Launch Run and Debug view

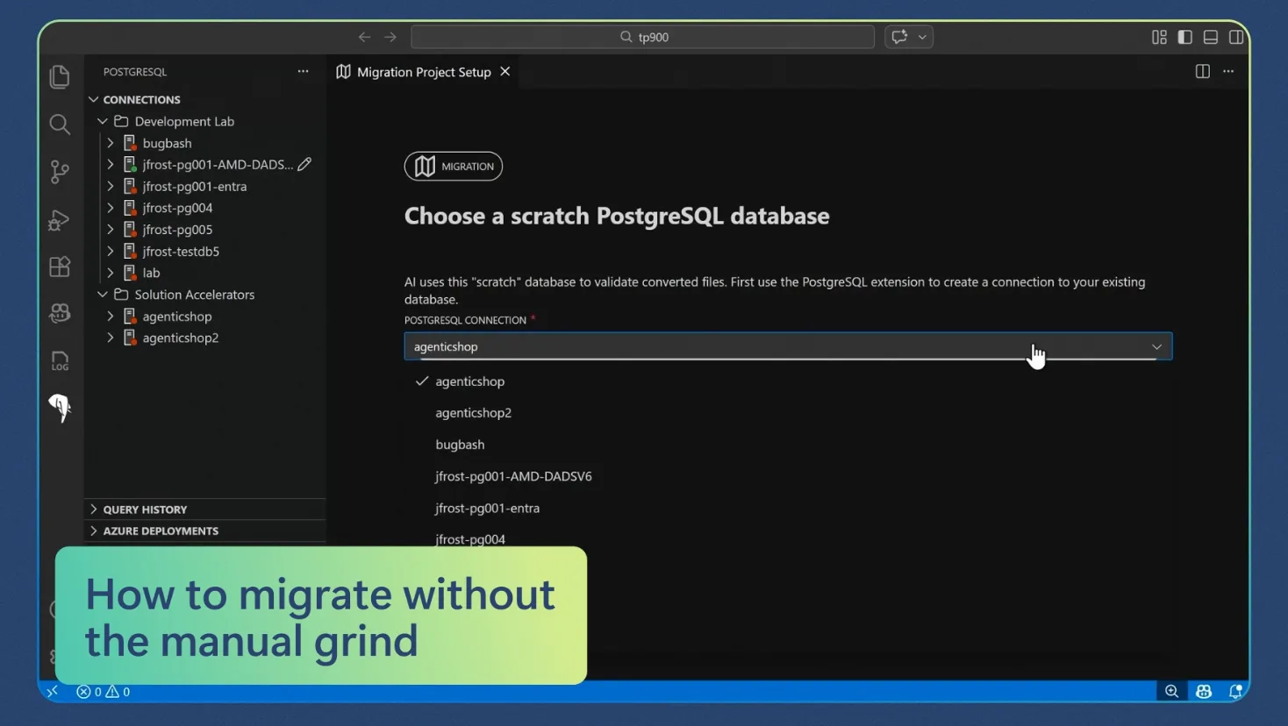(x=59, y=219)
